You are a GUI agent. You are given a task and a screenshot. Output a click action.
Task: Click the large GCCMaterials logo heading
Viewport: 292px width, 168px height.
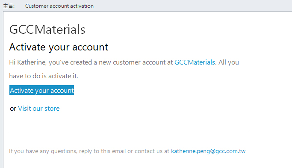[x=47, y=29]
